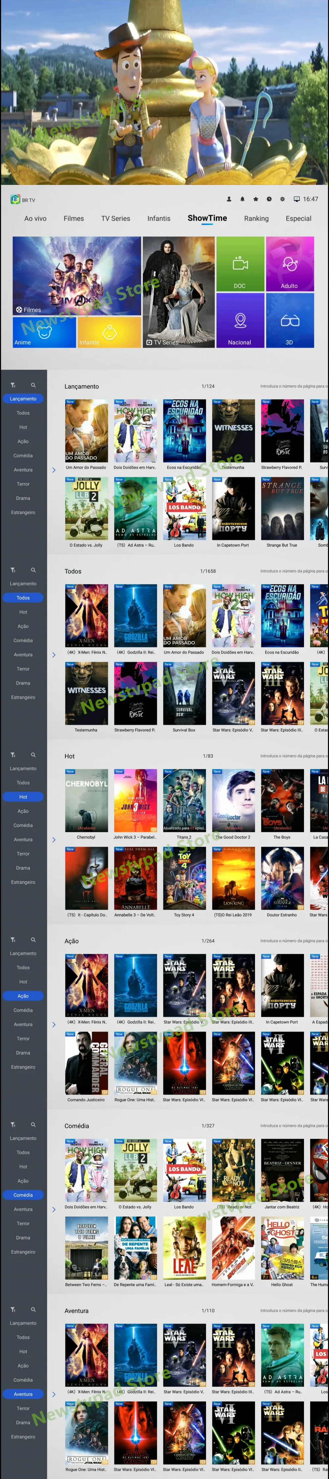Screen dimensions: 329x1479
Task: Open settings gear icon in top bar
Action: point(282,199)
